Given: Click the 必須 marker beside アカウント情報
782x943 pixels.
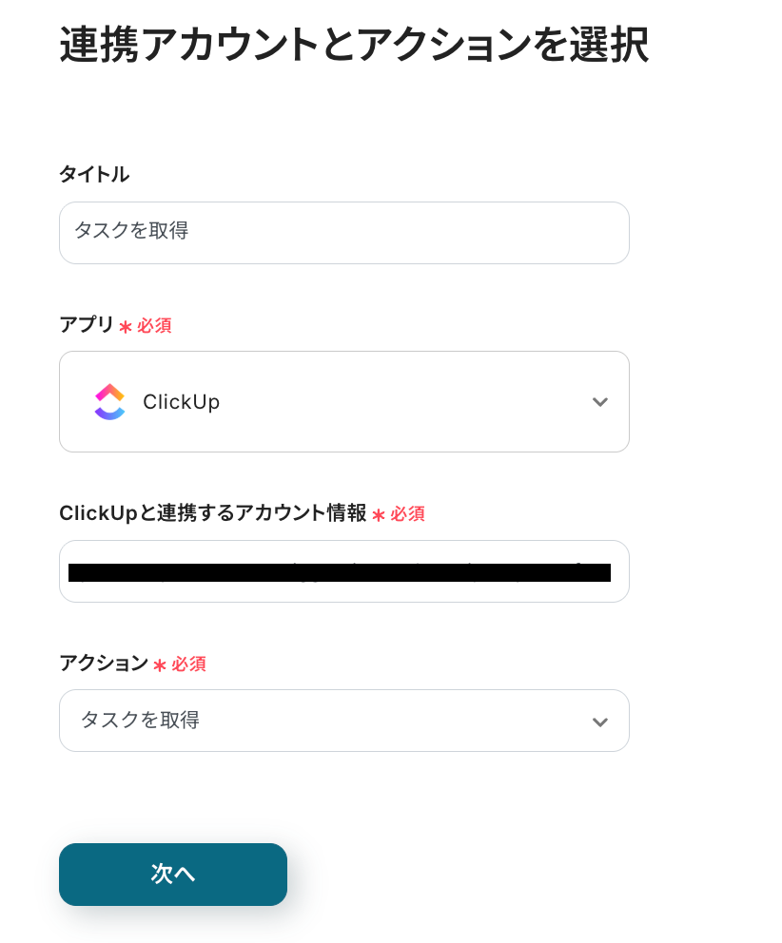Looking at the screenshot, I should (407, 513).
